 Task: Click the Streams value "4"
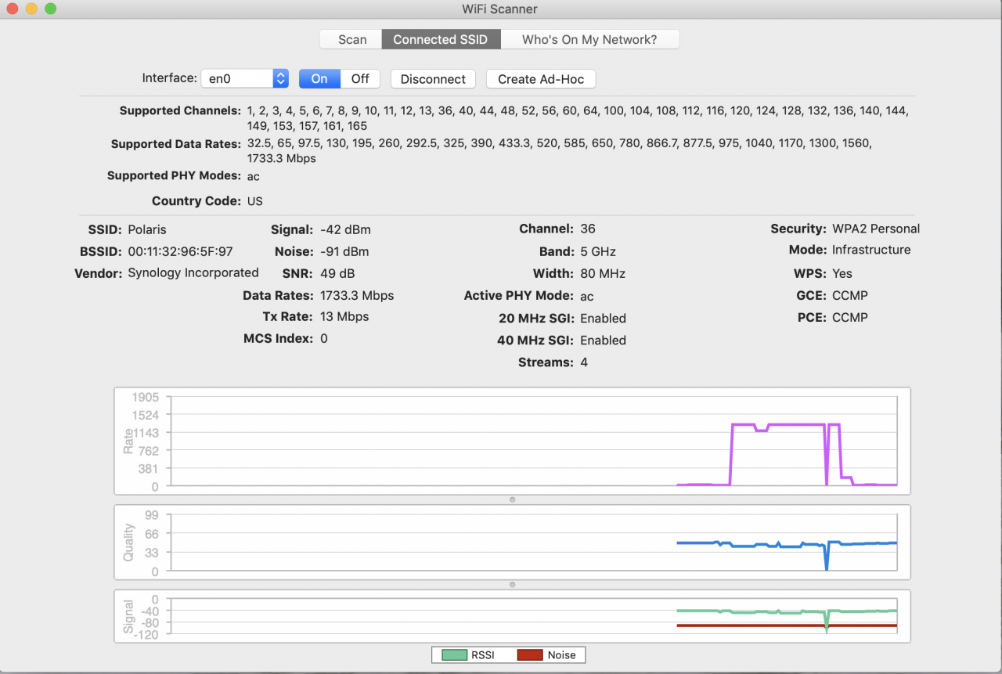point(584,362)
